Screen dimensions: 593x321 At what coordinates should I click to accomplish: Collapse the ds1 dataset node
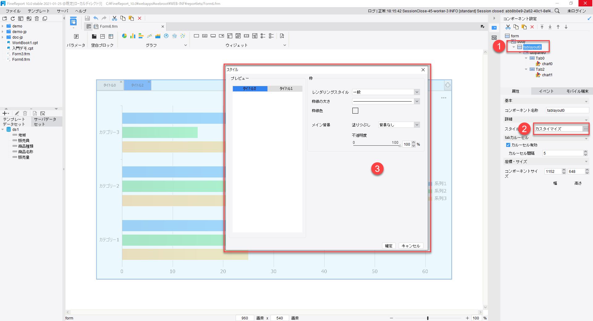tap(2, 130)
